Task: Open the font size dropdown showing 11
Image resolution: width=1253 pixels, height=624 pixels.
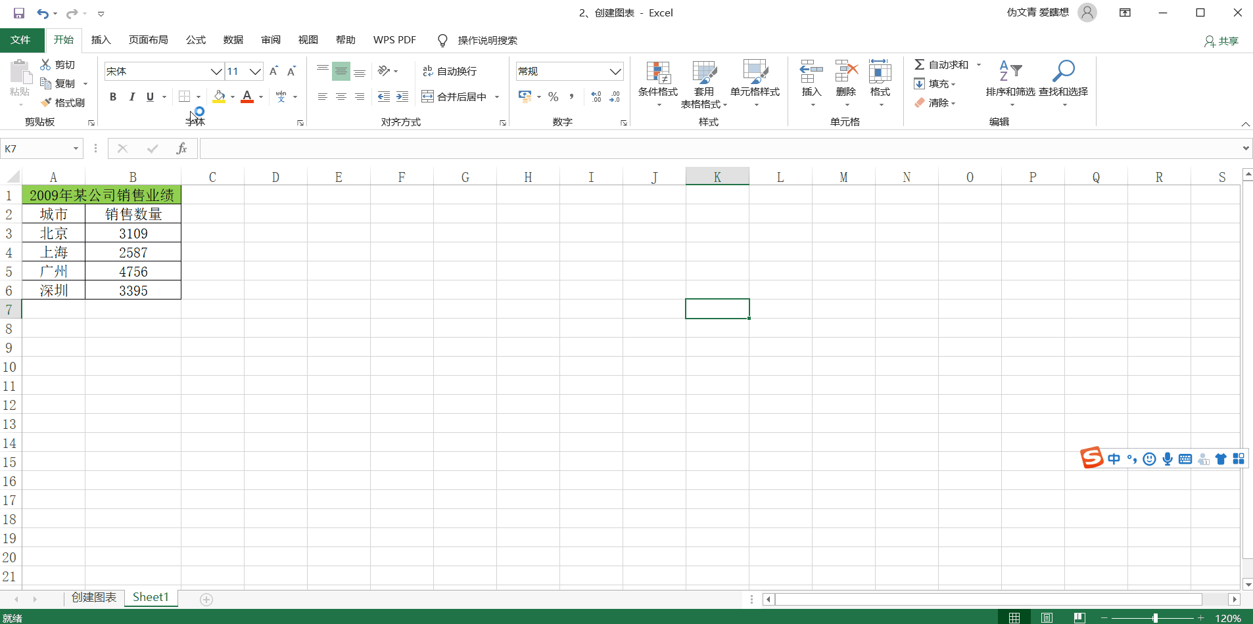Action: (x=255, y=71)
